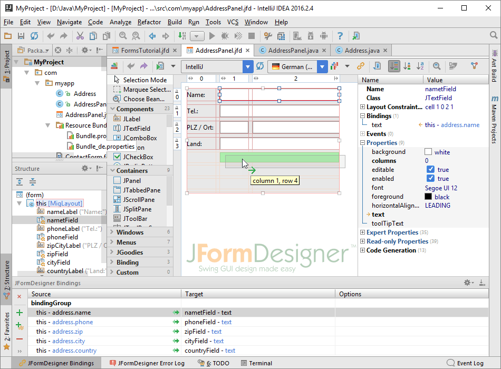Screen dimensions: 501x369
Task: Collapse the Bindings property group
Action: [x=363, y=116]
